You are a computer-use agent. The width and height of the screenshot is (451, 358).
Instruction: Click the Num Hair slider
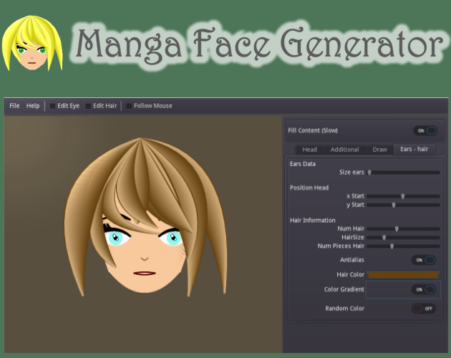(404, 229)
